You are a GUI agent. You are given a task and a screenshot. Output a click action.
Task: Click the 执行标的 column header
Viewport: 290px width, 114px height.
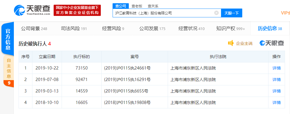[82, 57]
